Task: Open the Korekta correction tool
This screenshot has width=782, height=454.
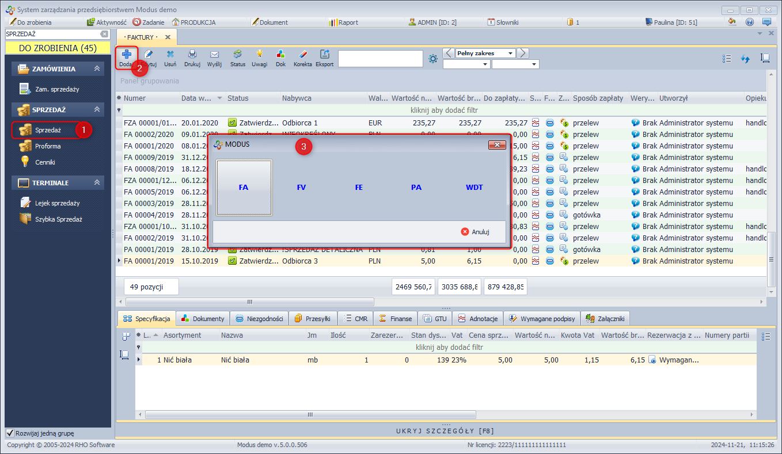Action: (302, 58)
